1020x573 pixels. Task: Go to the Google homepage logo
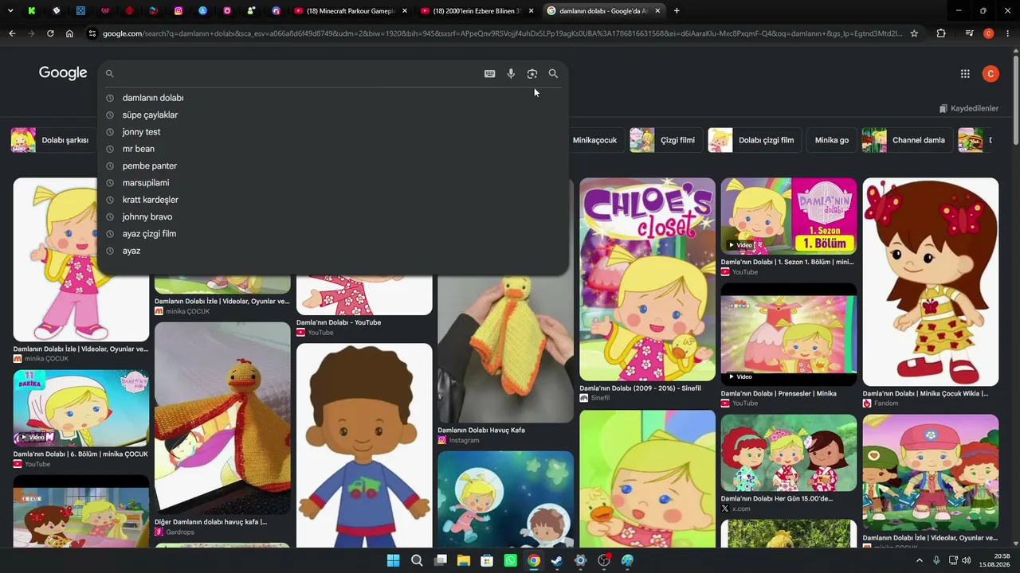tap(63, 73)
